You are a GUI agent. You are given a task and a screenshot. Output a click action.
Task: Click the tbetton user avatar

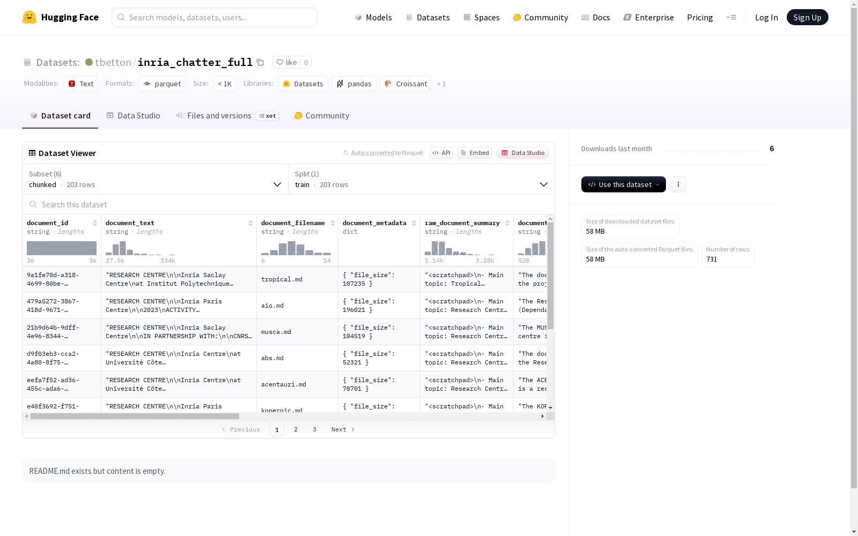(89, 62)
